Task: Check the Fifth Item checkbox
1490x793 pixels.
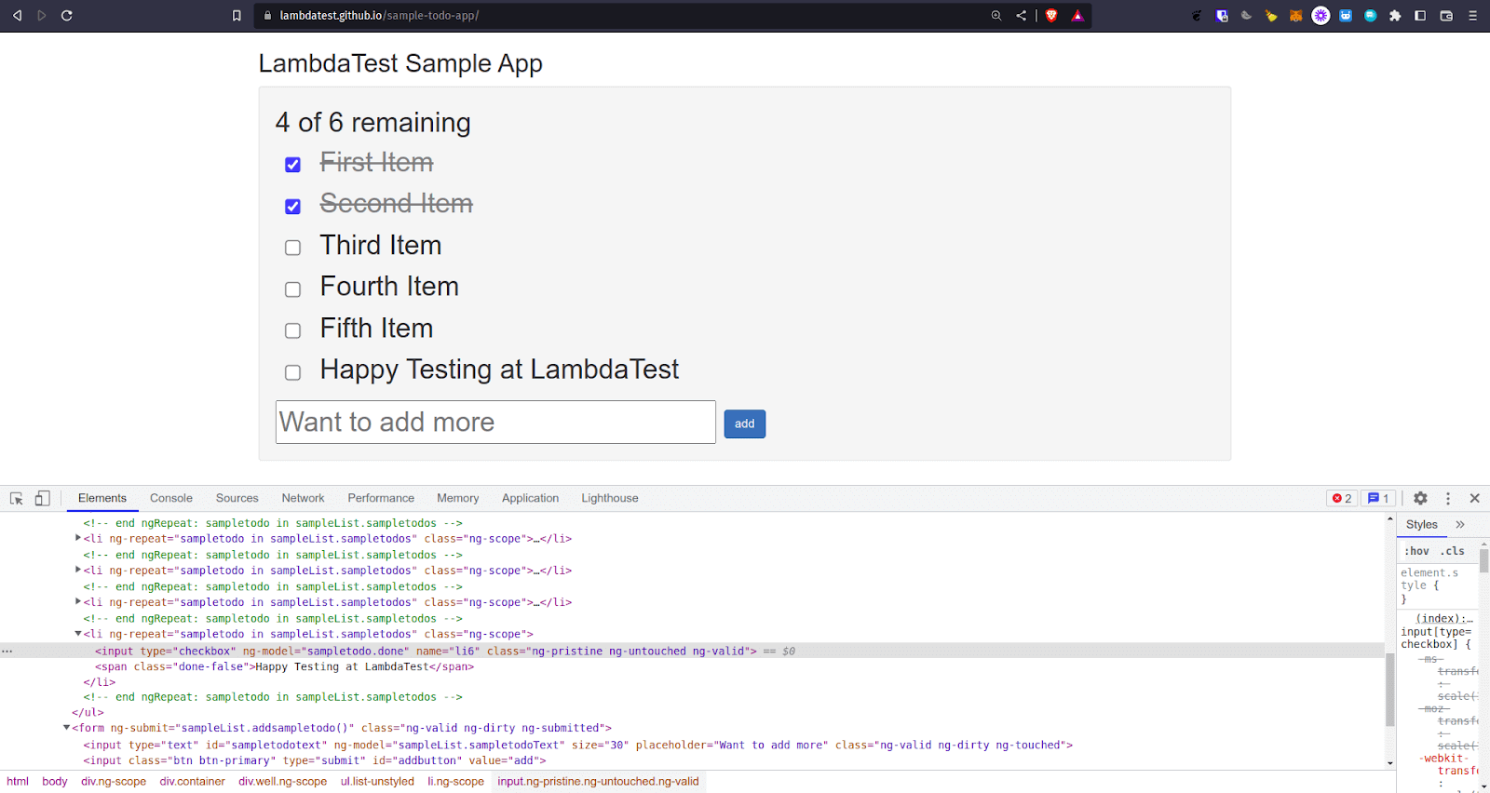Action: pos(292,330)
